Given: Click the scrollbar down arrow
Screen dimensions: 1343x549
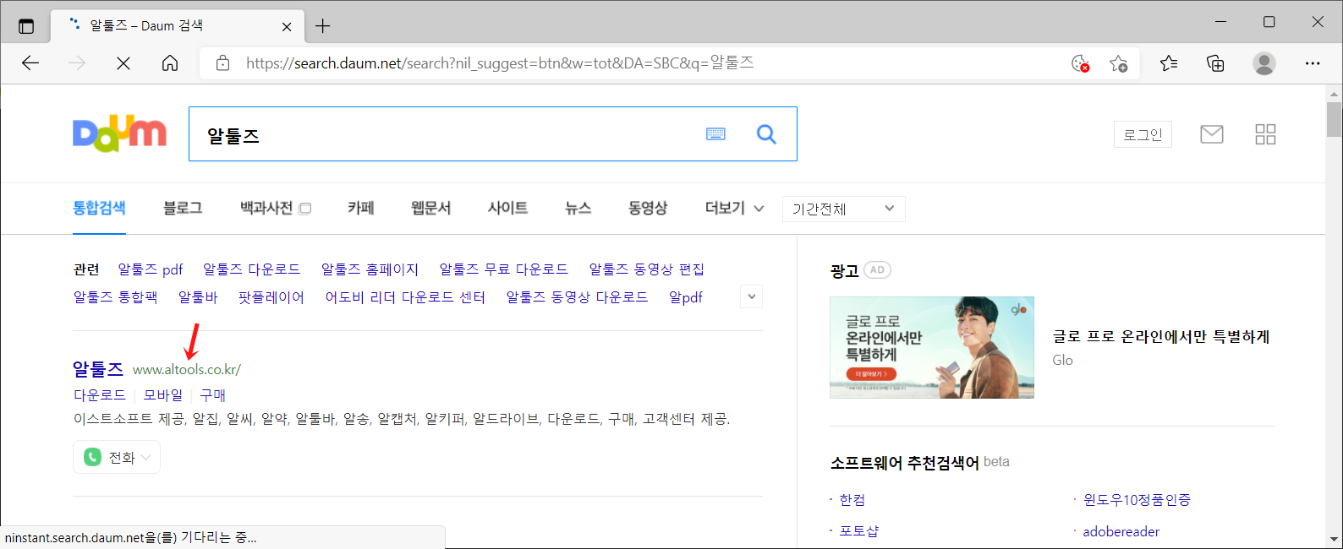Looking at the screenshot, I should click(x=1335, y=539).
